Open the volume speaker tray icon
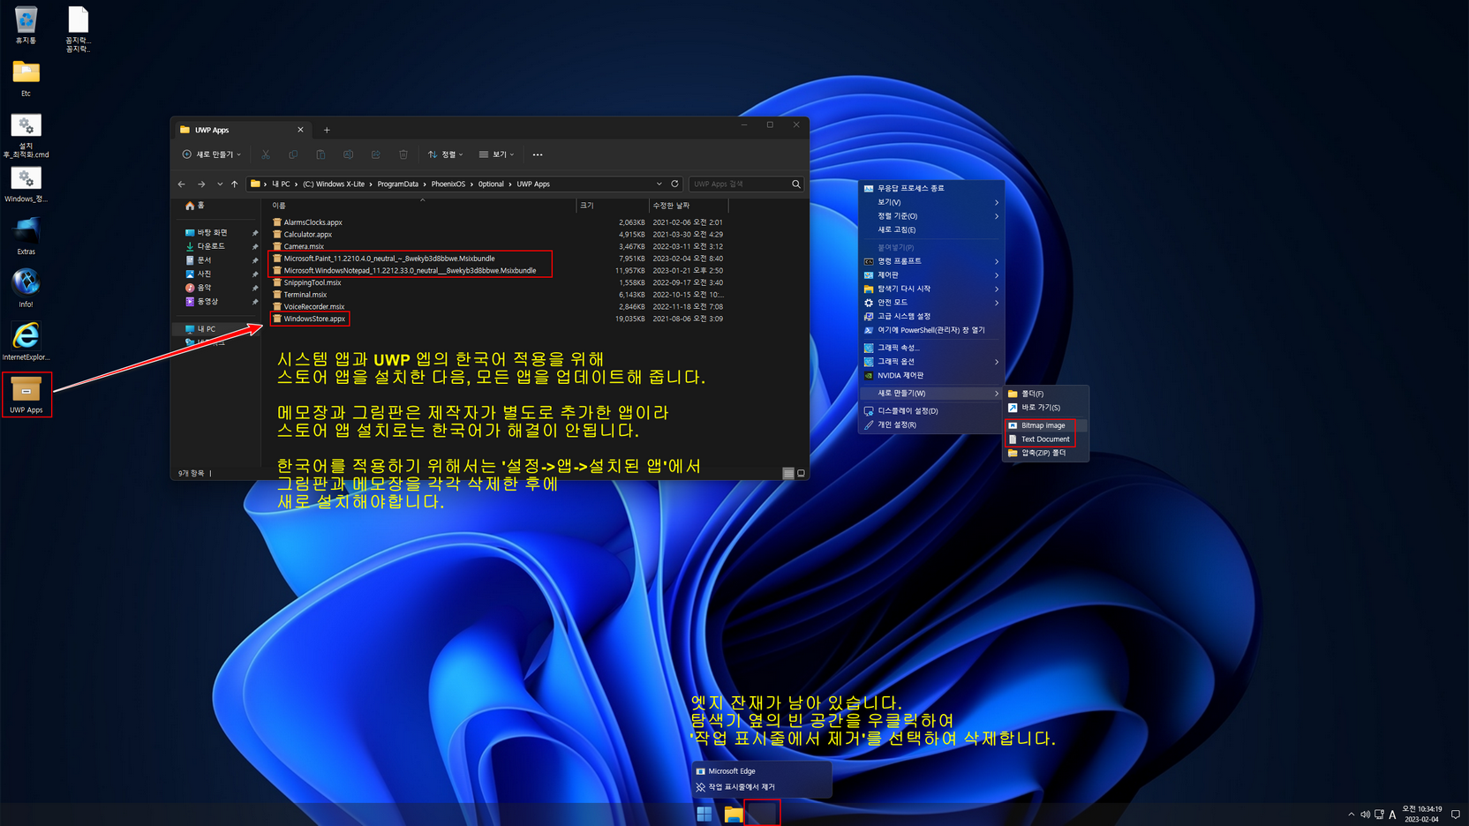This screenshot has width=1469, height=826. (x=1365, y=815)
